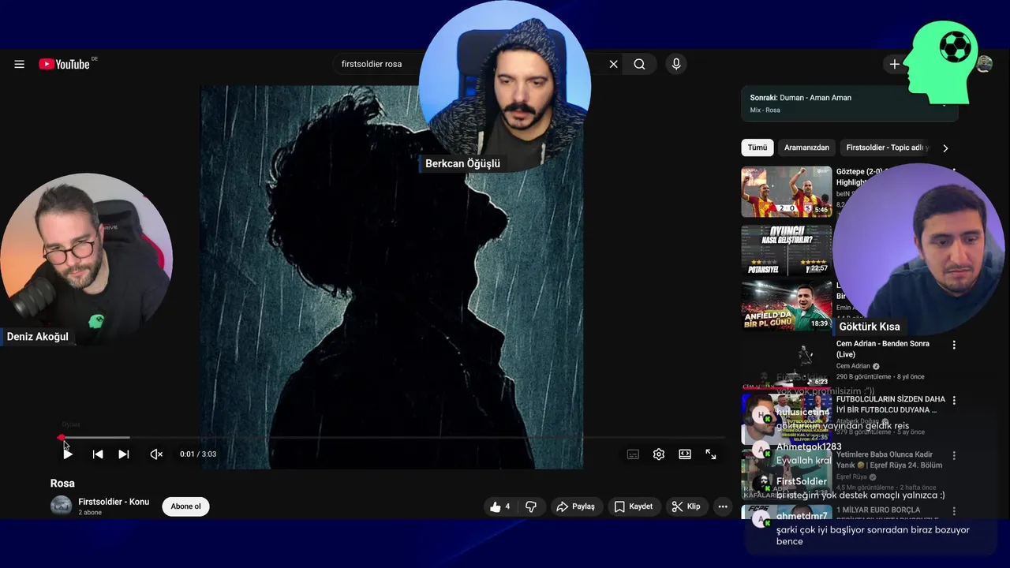Play the Rosa video
The image size is (1010, 568).
tap(67, 454)
